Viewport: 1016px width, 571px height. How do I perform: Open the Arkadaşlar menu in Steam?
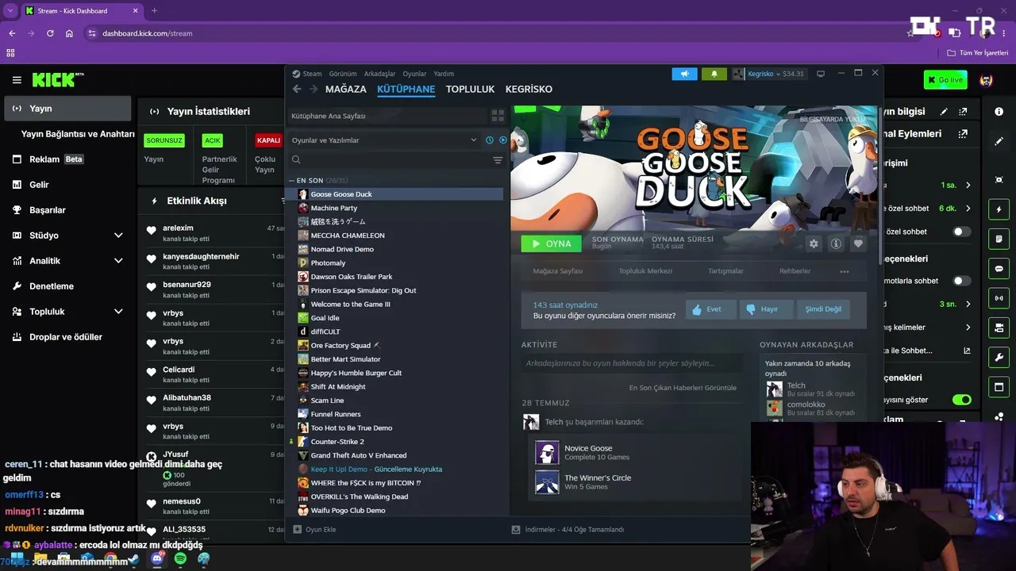(x=379, y=74)
